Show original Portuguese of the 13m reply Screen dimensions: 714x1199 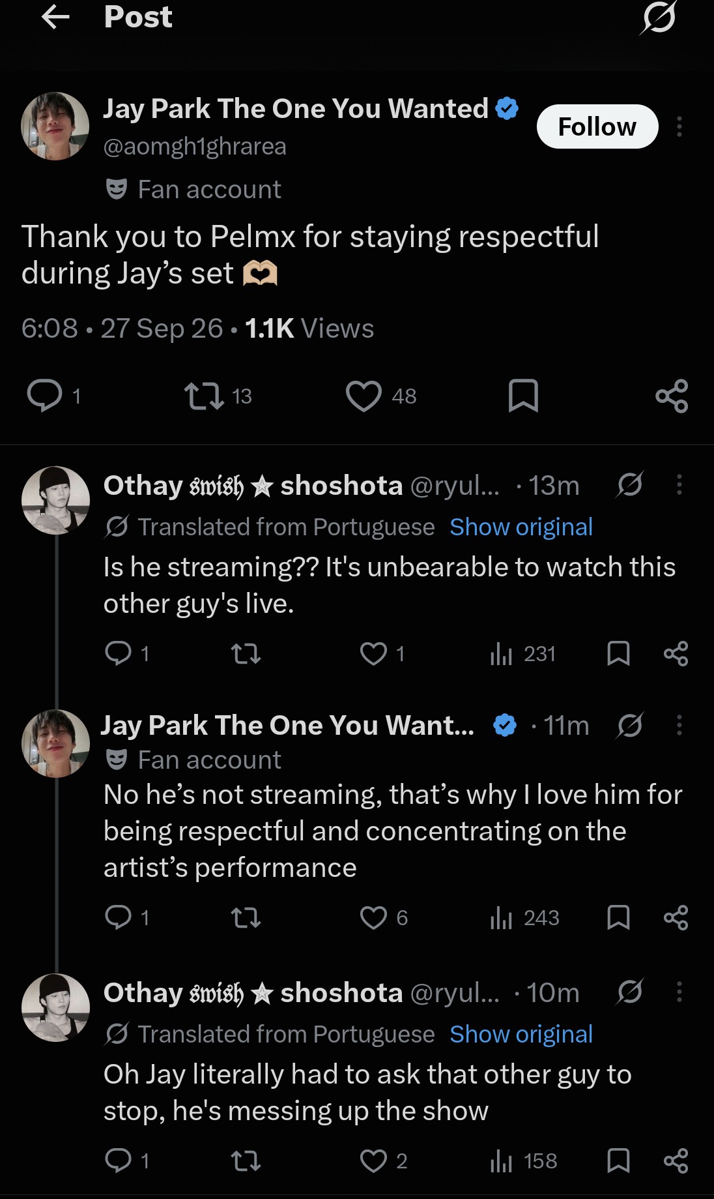coord(521,527)
